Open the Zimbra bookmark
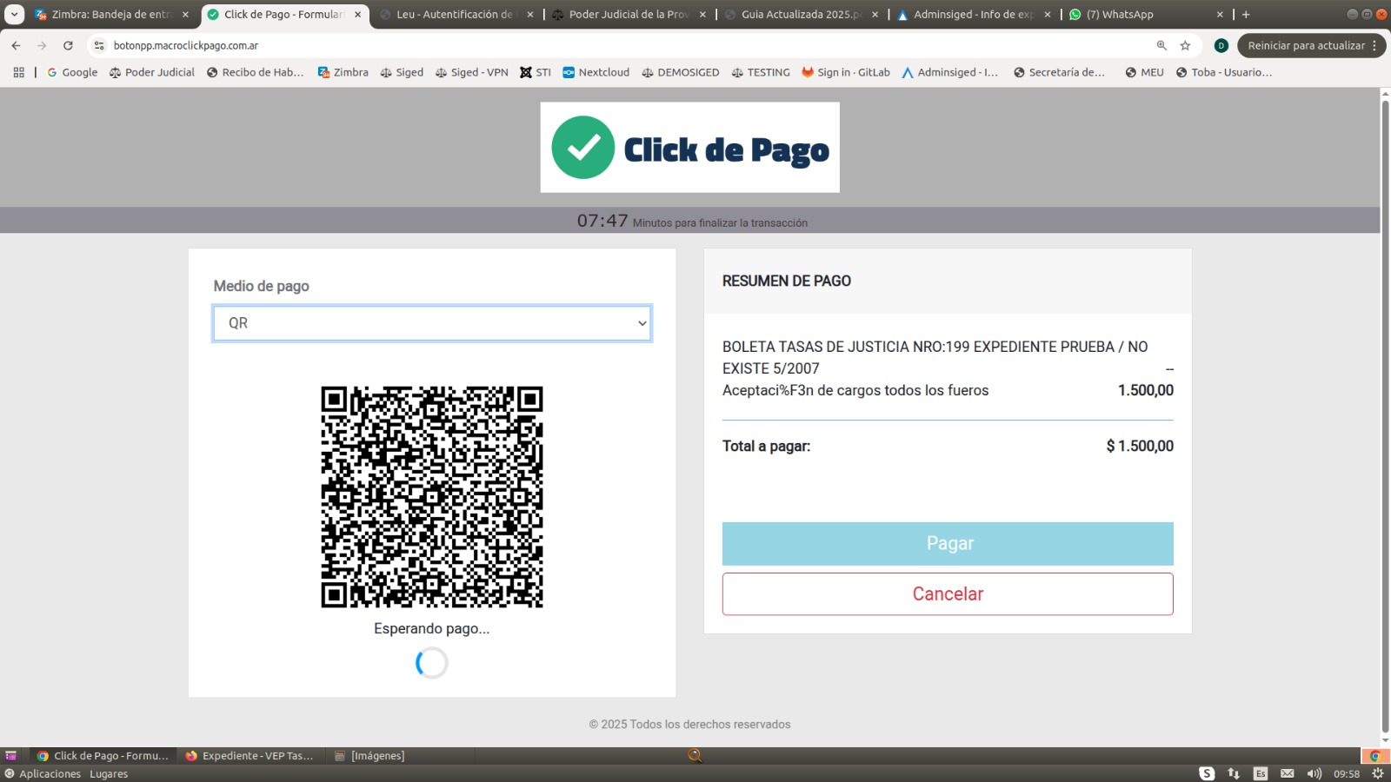 click(x=343, y=72)
